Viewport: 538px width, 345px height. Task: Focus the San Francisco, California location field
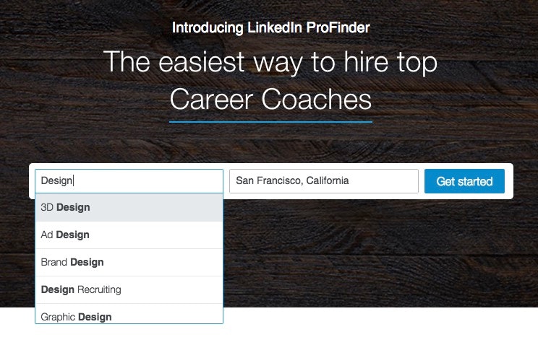(x=323, y=181)
